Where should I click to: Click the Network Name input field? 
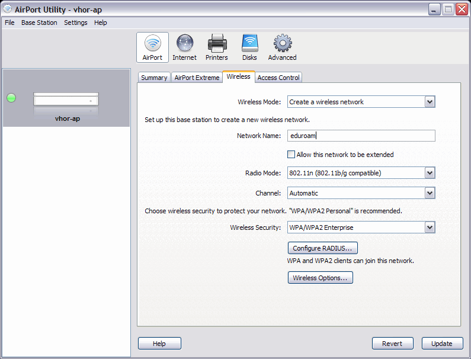coord(361,136)
